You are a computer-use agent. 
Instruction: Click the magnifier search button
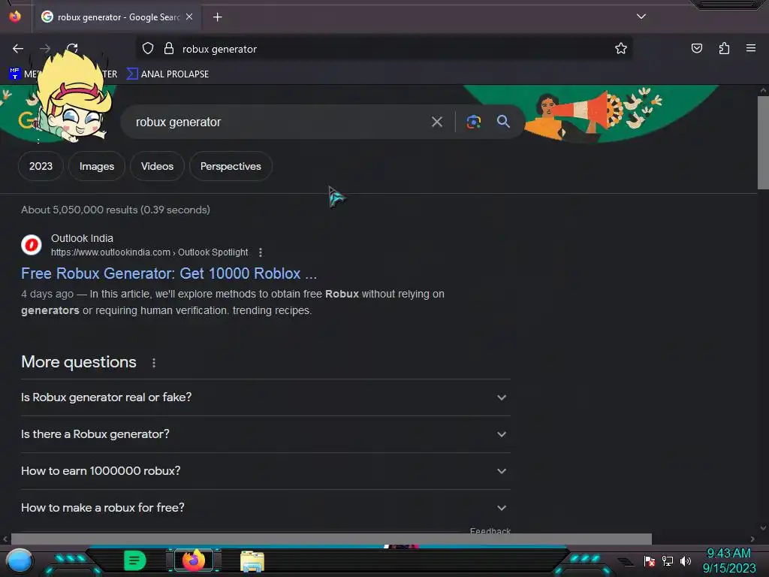(x=503, y=121)
